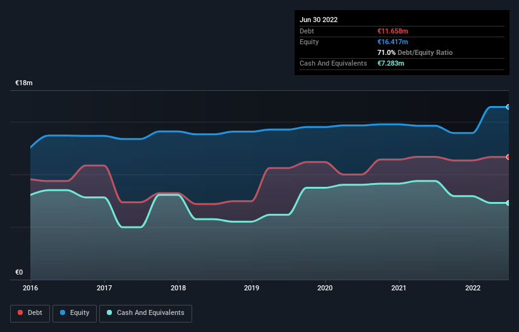
Task: Click the 2018 axis label
Action: [x=178, y=288]
